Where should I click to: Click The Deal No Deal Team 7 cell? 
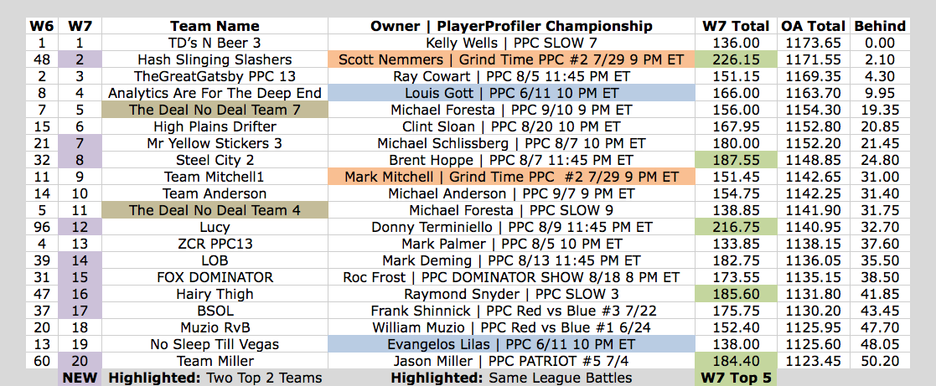tap(215, 109)
